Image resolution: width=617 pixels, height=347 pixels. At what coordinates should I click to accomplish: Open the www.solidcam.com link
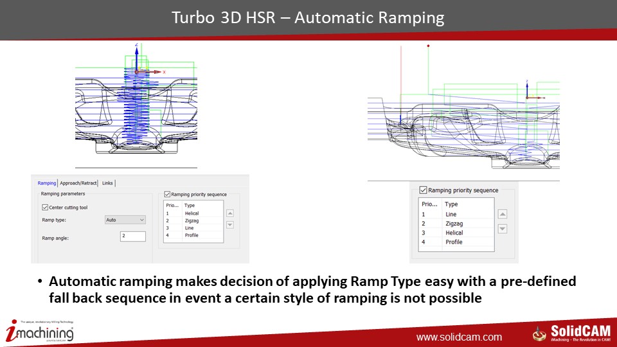coord(459,337)
